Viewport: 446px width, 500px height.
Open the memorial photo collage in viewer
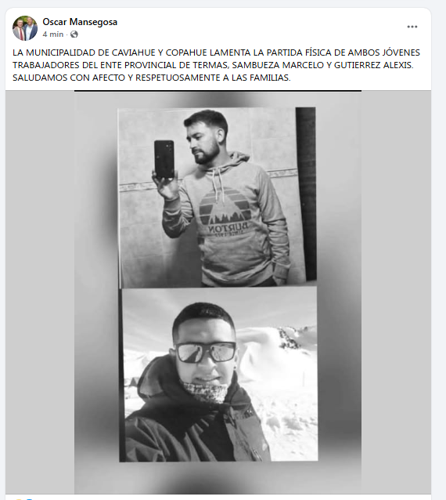(218, 292)
